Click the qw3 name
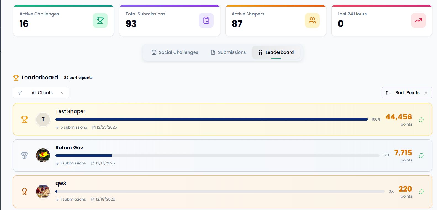The height and width of the screenshot is (210, 437). click(61, 184)
